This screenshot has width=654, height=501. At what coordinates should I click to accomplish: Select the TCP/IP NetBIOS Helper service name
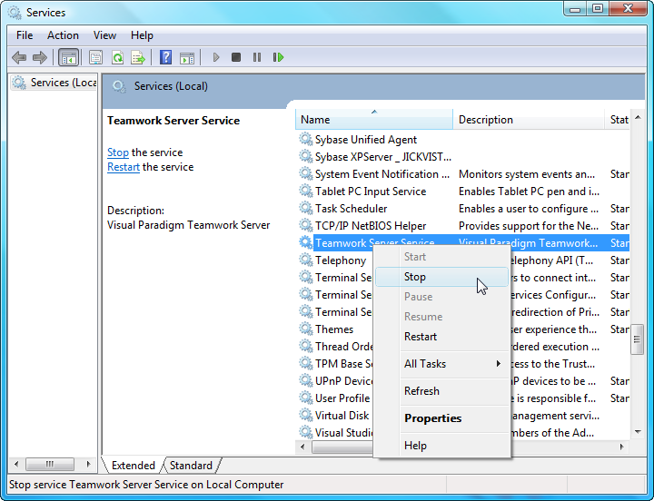(x=371, y=226)
